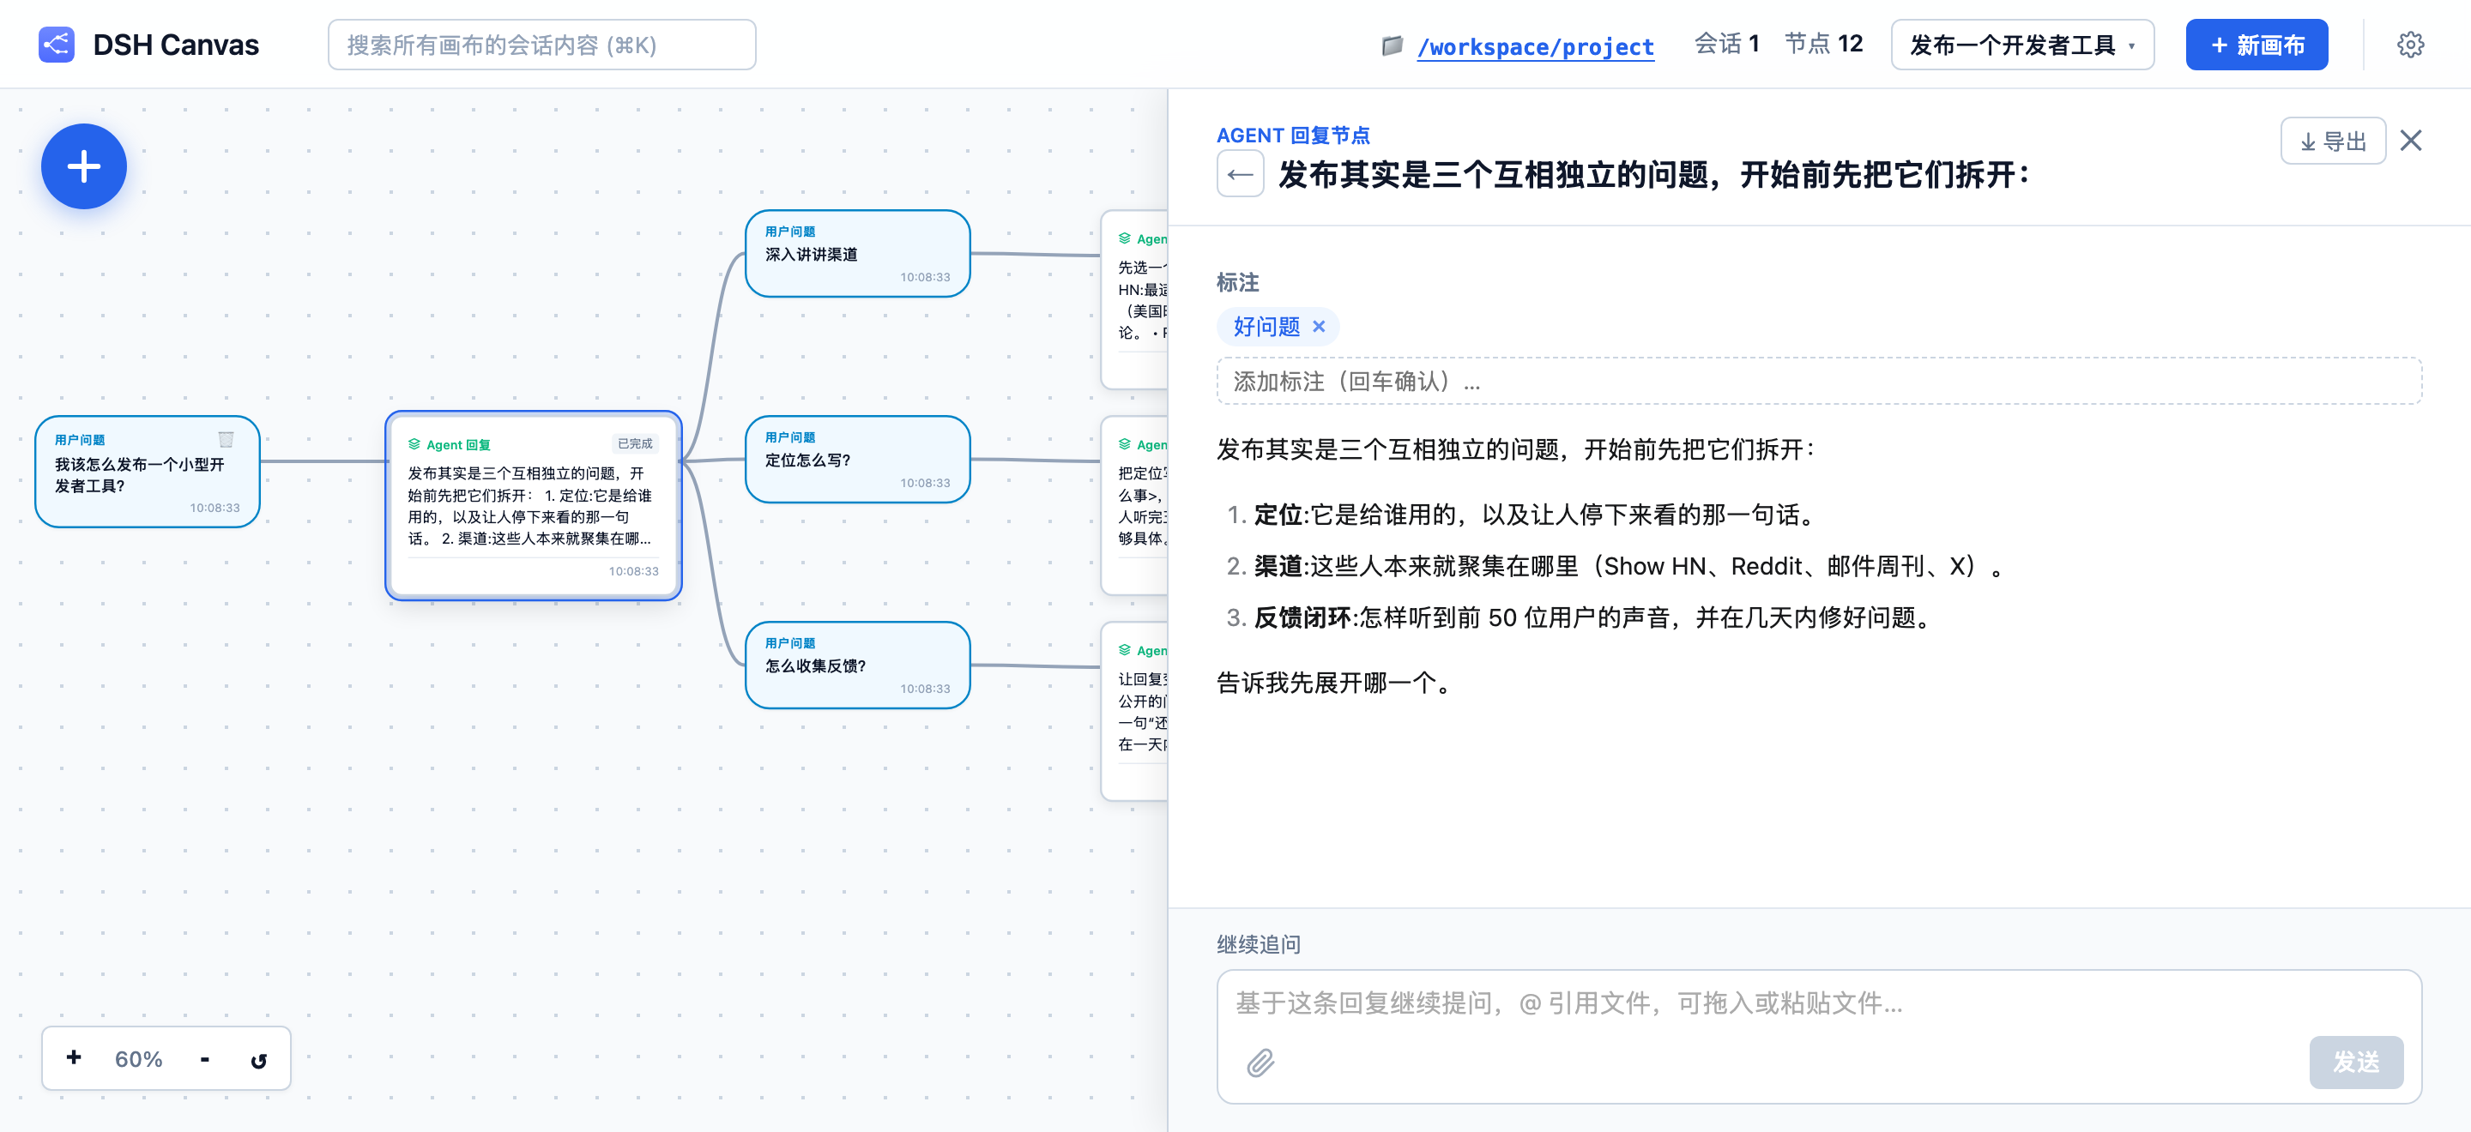Screen dimensions: 2471x1132
Task: Click the 节点 12 counter
Action: 1823,44
